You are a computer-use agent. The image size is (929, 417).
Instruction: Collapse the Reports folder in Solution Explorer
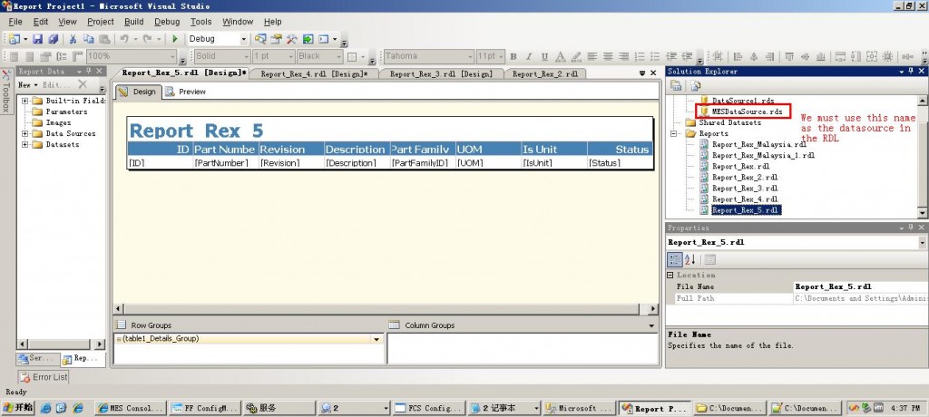[x=674, y=134]
